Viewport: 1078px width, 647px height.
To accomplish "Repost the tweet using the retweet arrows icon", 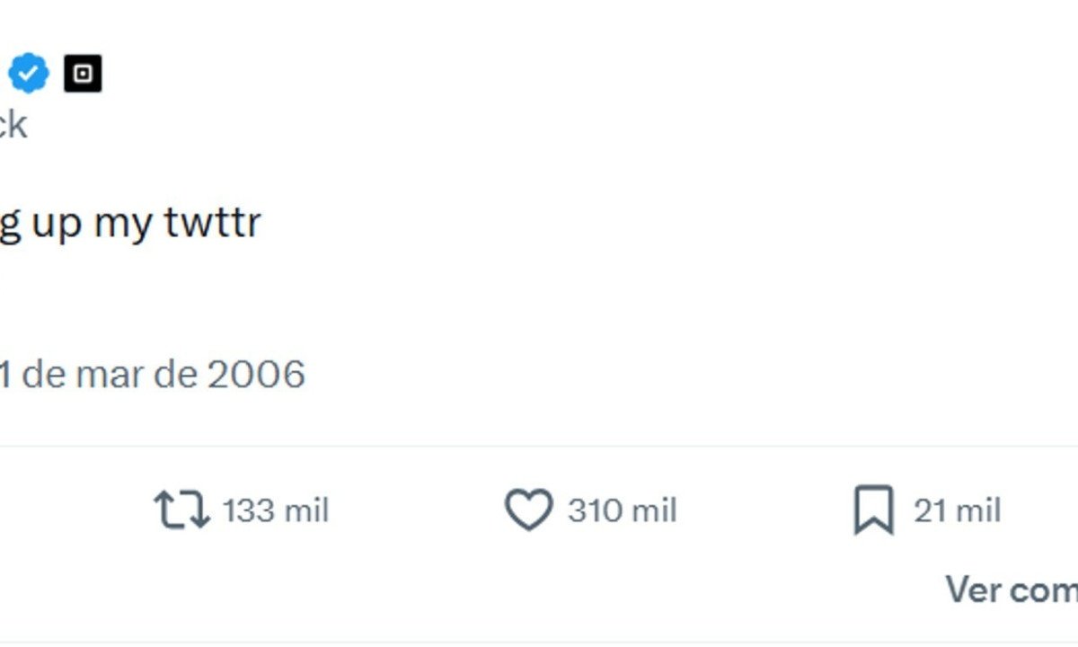I will tap(181, 510).
